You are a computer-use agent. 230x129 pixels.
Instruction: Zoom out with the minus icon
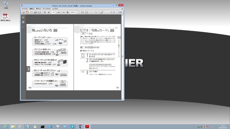64,13
